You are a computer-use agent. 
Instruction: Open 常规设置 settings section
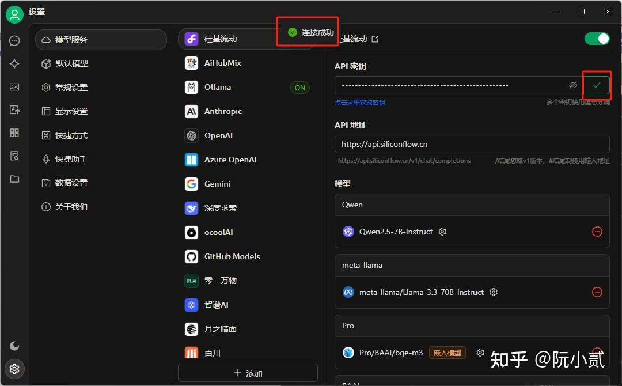coord(101,87)
